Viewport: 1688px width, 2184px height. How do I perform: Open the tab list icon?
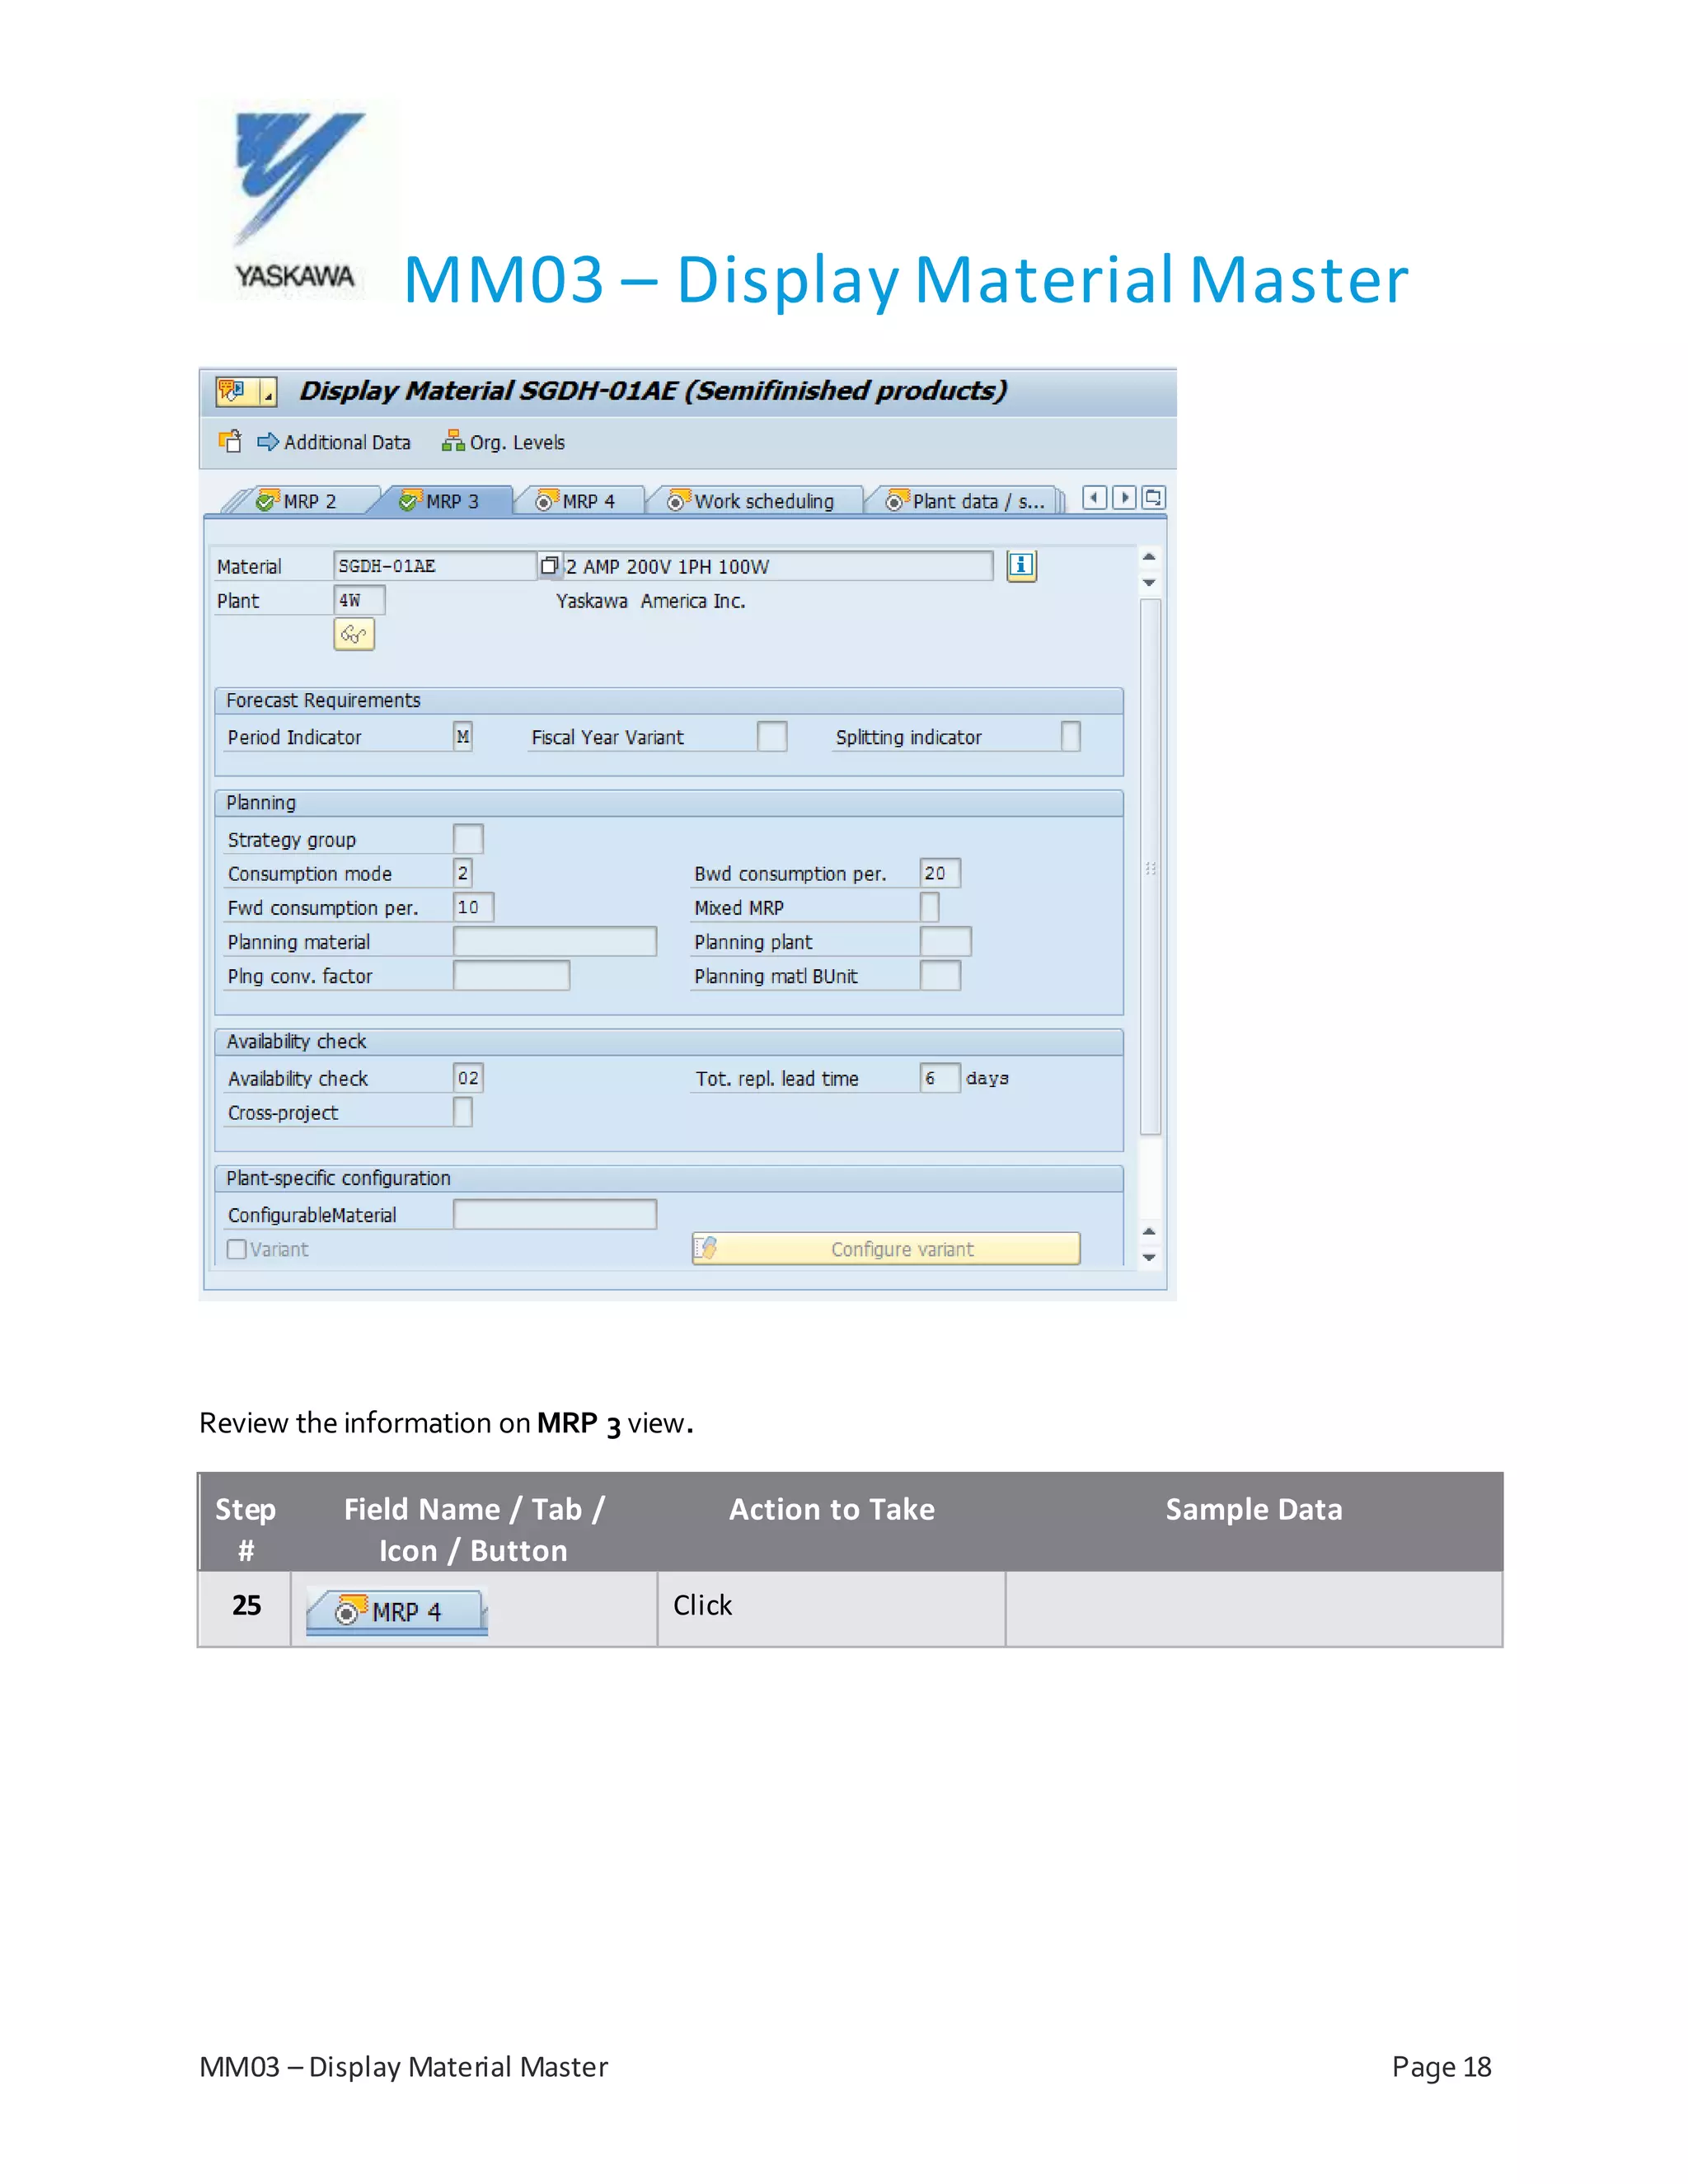[1153, 498]
